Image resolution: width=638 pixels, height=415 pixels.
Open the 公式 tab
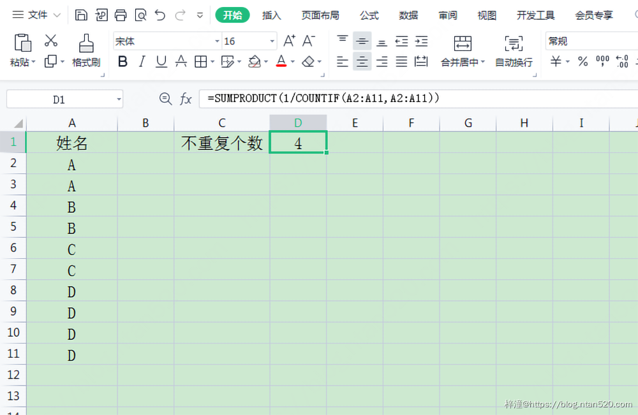click(x=369, y=15)
